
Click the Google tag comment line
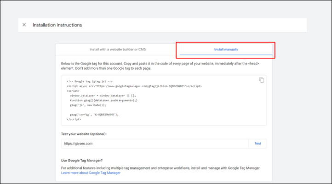(x=90, y=81)
